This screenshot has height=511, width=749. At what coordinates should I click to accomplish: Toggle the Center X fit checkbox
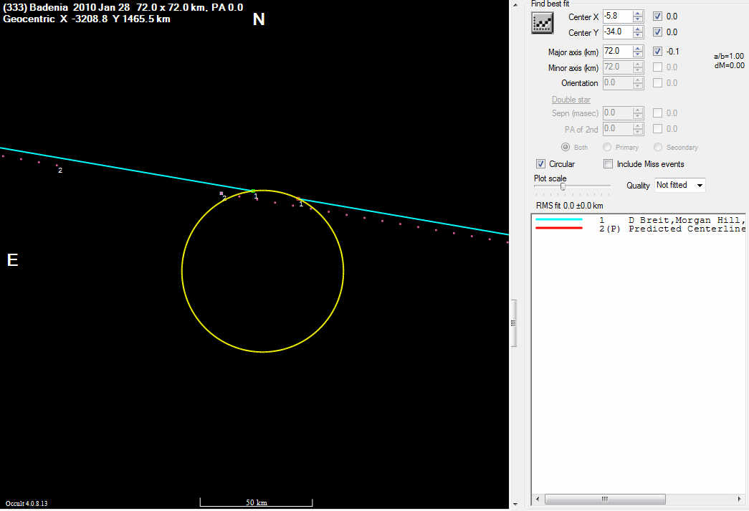[x=657, y=16]
